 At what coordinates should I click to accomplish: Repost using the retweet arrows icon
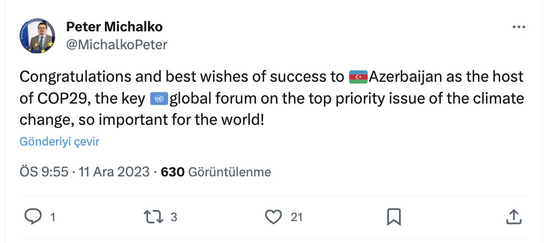tap(154, 217)
